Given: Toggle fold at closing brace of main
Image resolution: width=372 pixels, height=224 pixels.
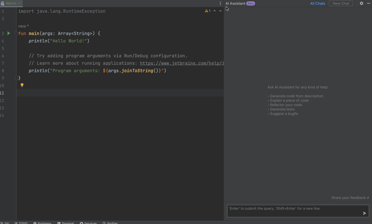Looking at the screenshot, I should [x=16, y=78].
